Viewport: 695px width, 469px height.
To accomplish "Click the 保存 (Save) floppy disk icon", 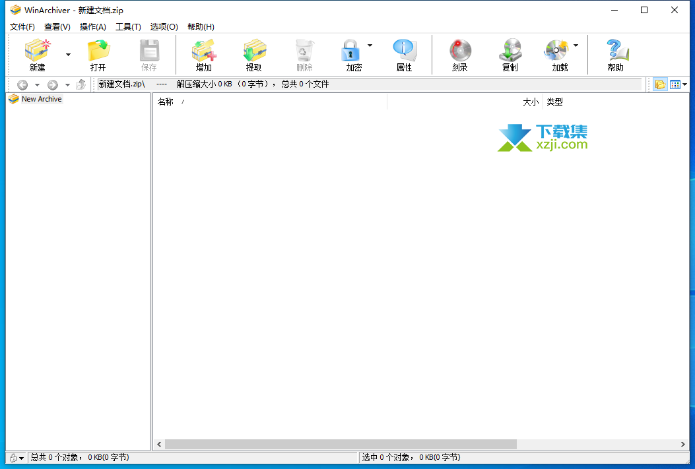I will pyautogui.click(x=149, y=50).
